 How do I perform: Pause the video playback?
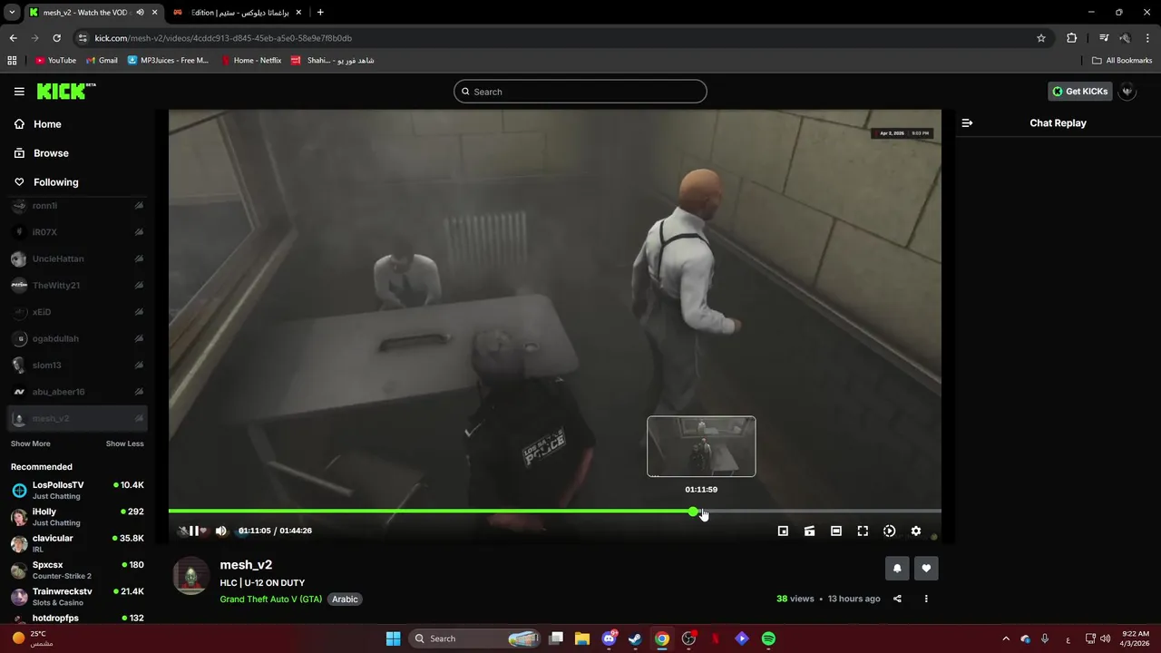193,531
